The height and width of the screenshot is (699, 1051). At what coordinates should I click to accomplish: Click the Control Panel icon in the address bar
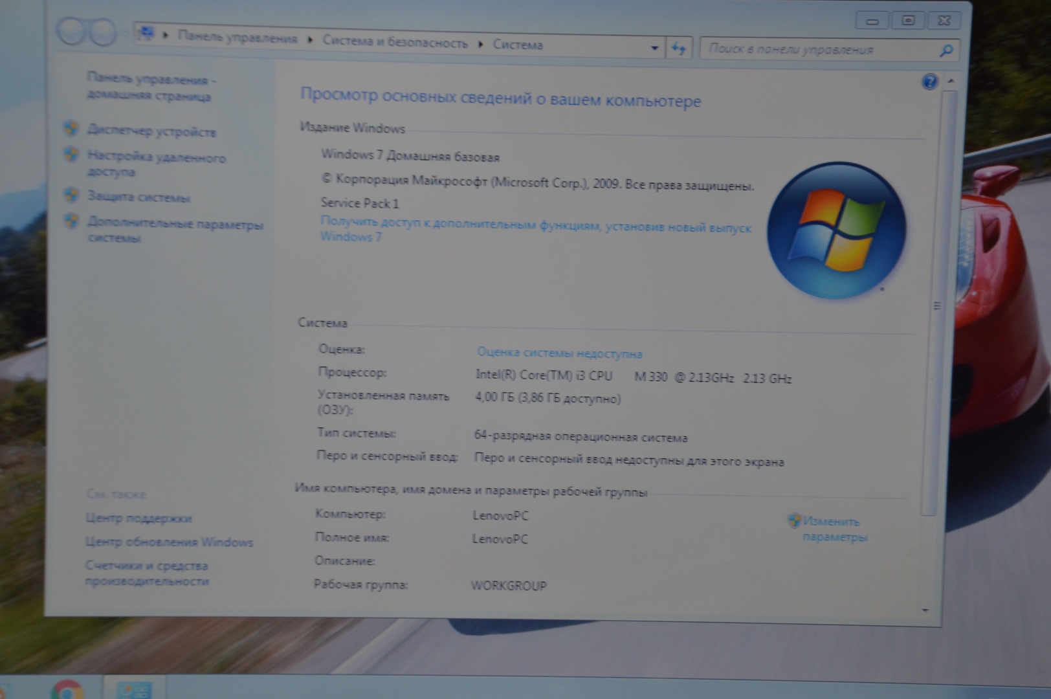(x=147, y=34)
